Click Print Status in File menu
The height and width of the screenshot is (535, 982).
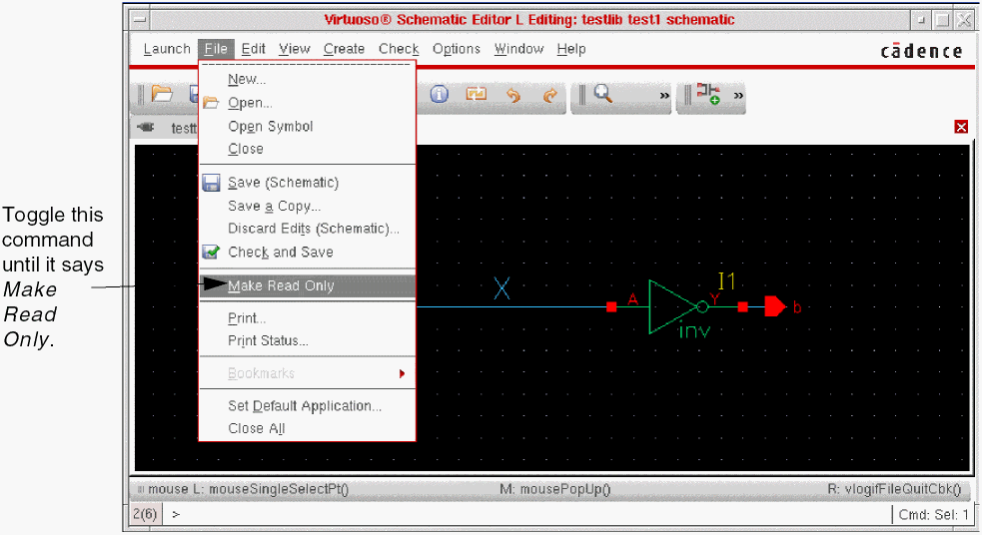[268, 340]
